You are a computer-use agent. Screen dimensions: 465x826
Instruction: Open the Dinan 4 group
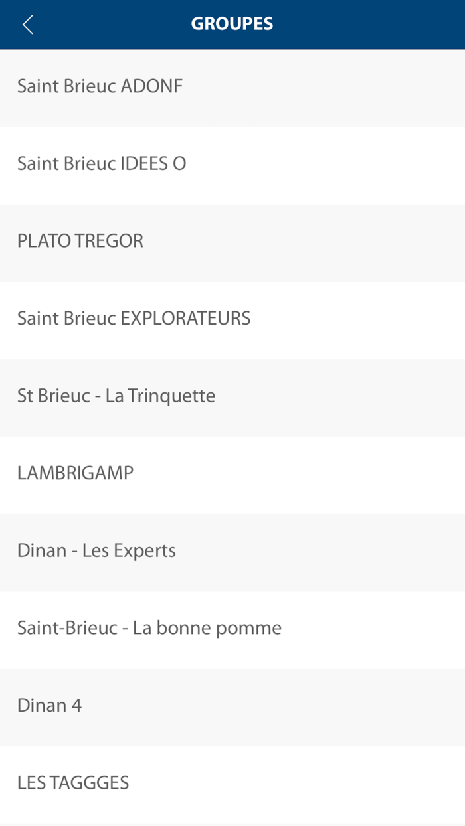pyautogui.click(x=50, y=706)
